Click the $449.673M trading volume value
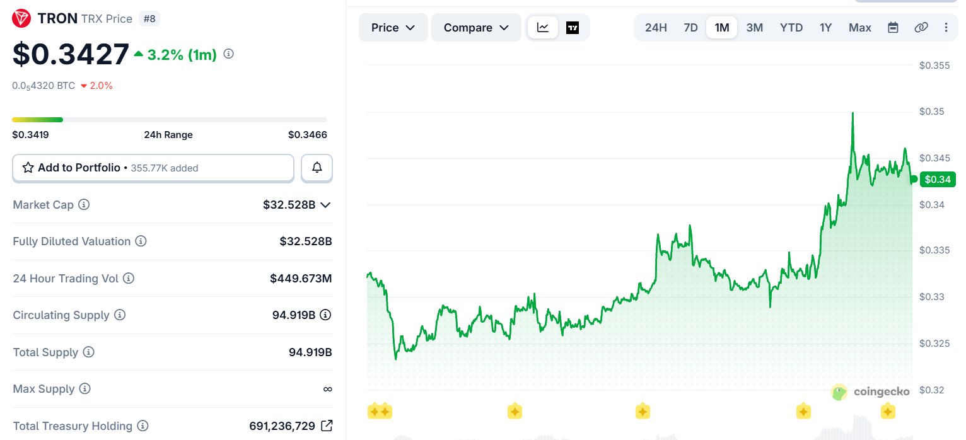The image size is (966, 440). tap(301, 279)
